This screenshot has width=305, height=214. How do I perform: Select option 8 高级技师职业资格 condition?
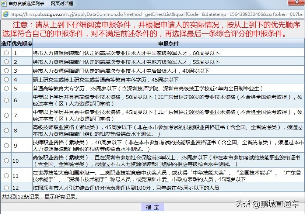tap(6, 130)
